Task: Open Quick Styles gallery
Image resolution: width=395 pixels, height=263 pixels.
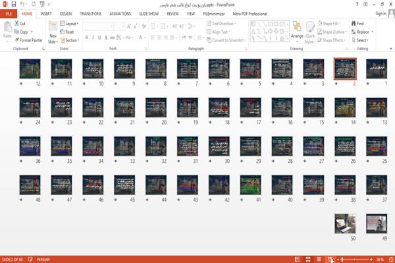Action: click(x=310, y=32)
